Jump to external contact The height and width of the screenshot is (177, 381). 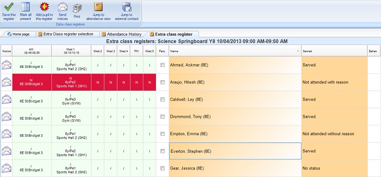[x=127, y=7]
